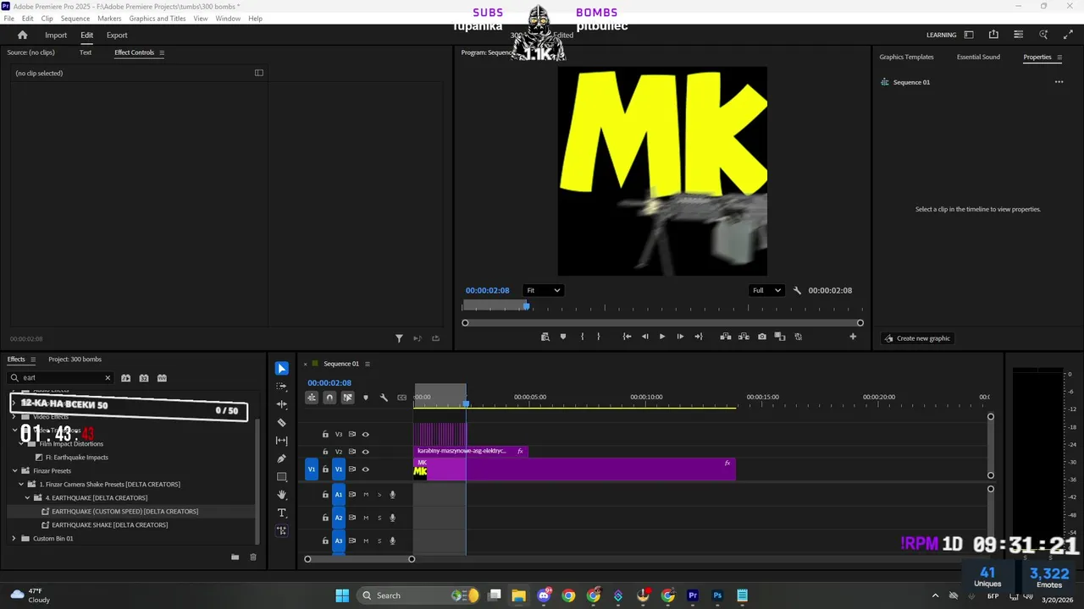
Task: Open the Full playback resolution dropdown
Action: [x=766, y=290]
